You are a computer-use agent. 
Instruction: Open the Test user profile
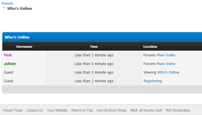[8, 55]
